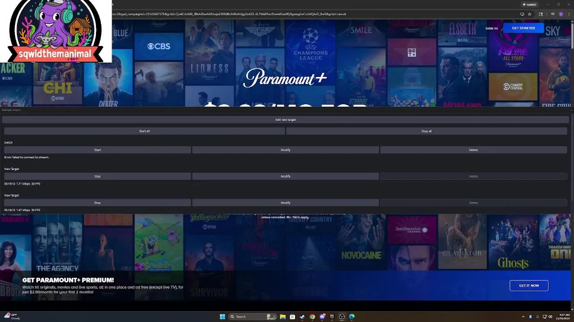Click the '1.97 Mbps 30 FPS' status text
574x322 pixels.
click(28, 210)
